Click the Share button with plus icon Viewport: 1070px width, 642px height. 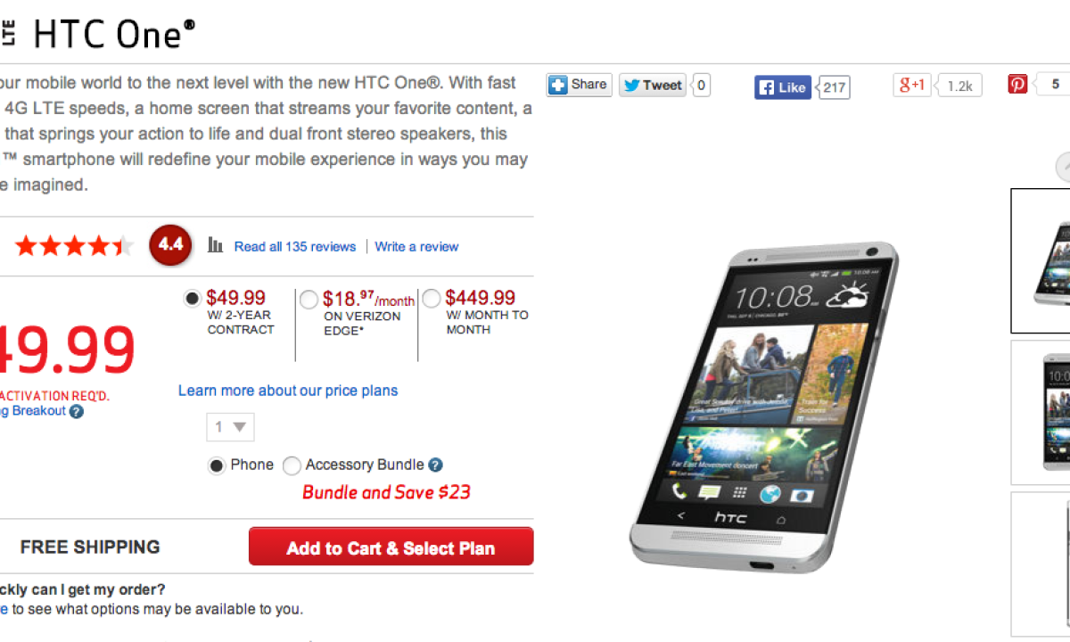(x=580, y=85)
